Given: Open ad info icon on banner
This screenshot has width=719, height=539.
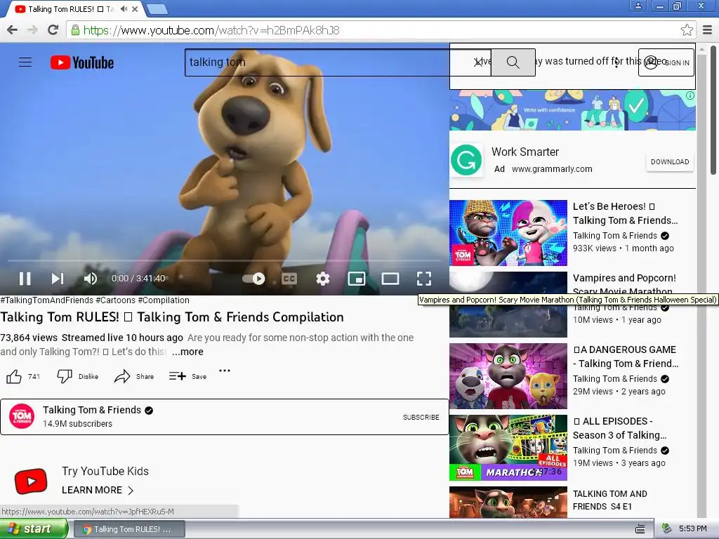Looking at the screenshot, I should point(690,95).
